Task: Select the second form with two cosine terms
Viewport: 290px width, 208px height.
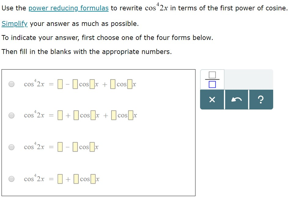Action: click(x=12, y=115)
